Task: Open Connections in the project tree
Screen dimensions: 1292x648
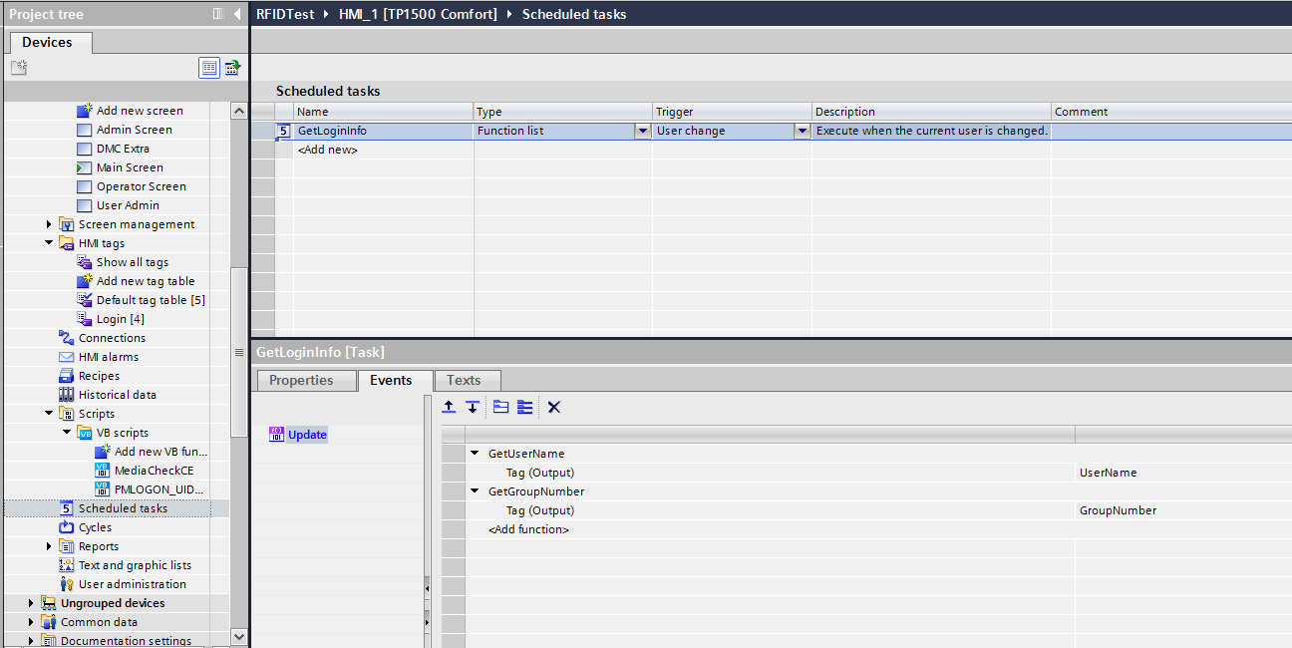Action: 112,338
